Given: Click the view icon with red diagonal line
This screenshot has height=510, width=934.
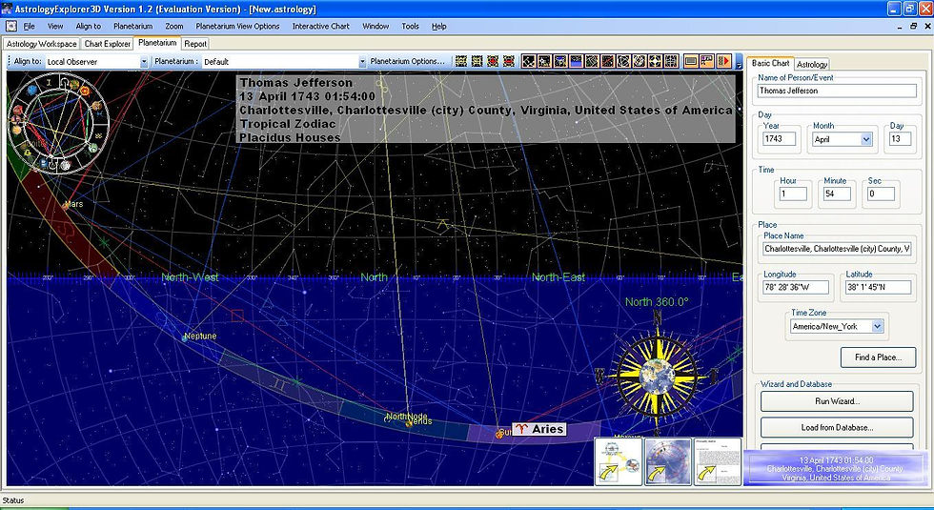Looking at the screenshot, I should (608, 61).
